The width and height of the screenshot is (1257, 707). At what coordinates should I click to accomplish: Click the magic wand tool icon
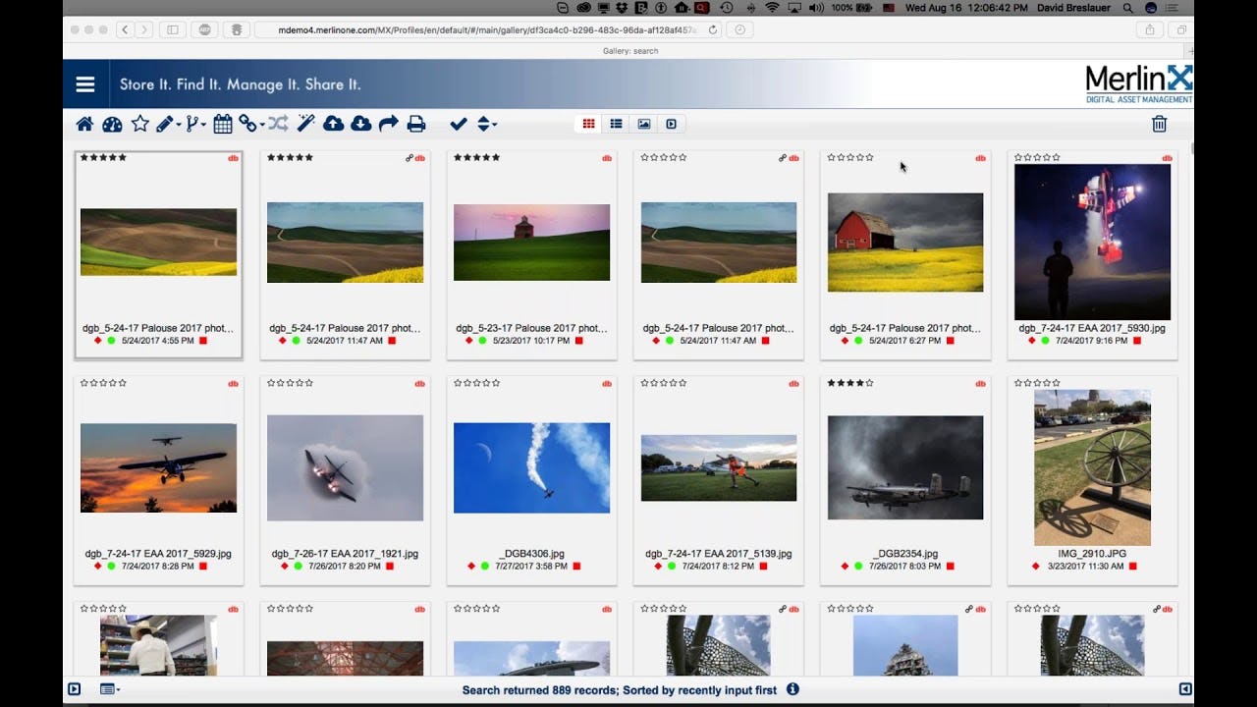(307, 124)
